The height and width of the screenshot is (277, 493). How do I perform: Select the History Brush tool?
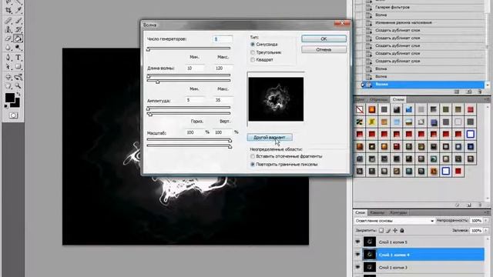18,30
